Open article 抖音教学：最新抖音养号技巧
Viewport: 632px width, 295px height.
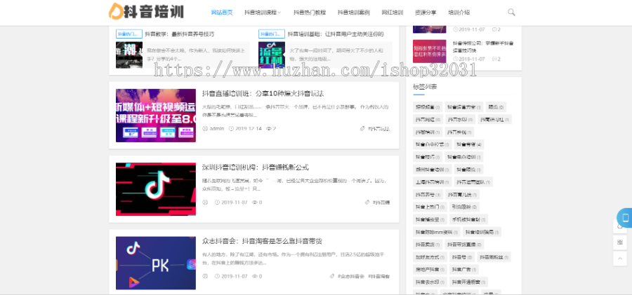point(179,34)
